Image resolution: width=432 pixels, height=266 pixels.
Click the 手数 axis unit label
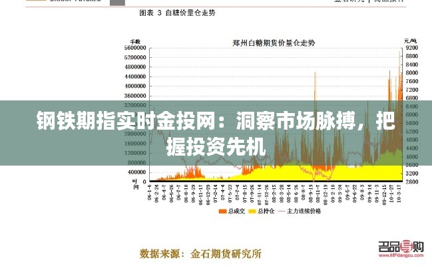click(x=135, y=42)
